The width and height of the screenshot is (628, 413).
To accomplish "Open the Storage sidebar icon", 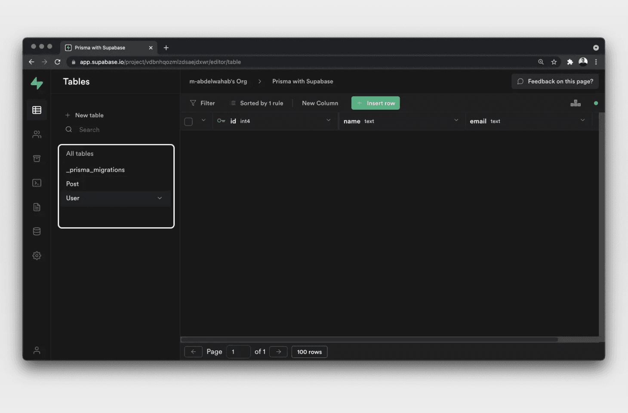I will (37, 159).
